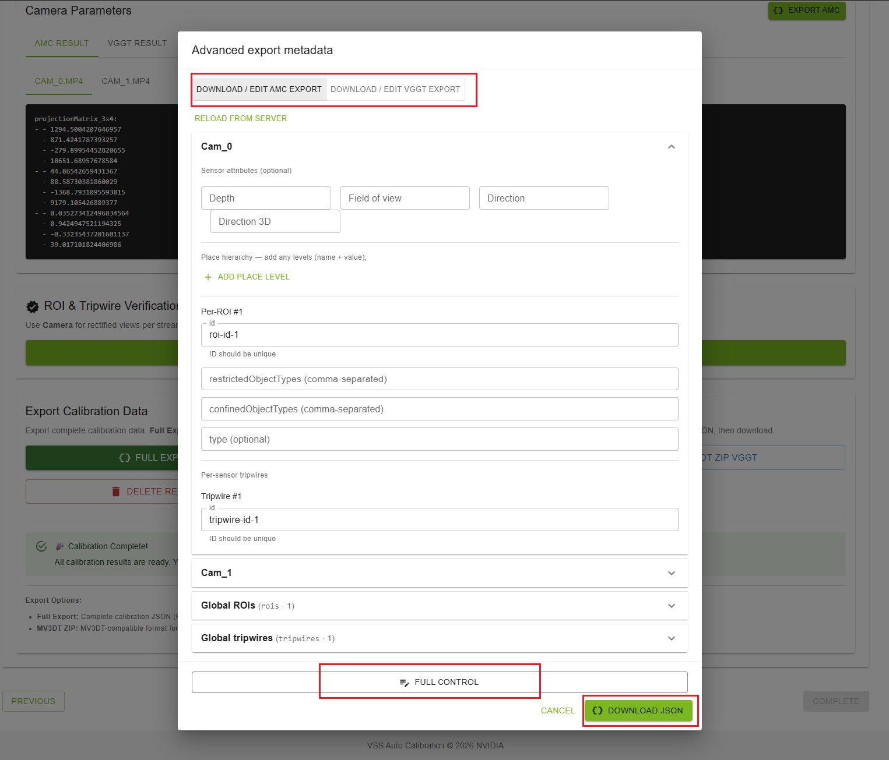Click the plus icon beside Add Place Level
The width and height of the screenshot is (889, 760).
click(208, 277)
